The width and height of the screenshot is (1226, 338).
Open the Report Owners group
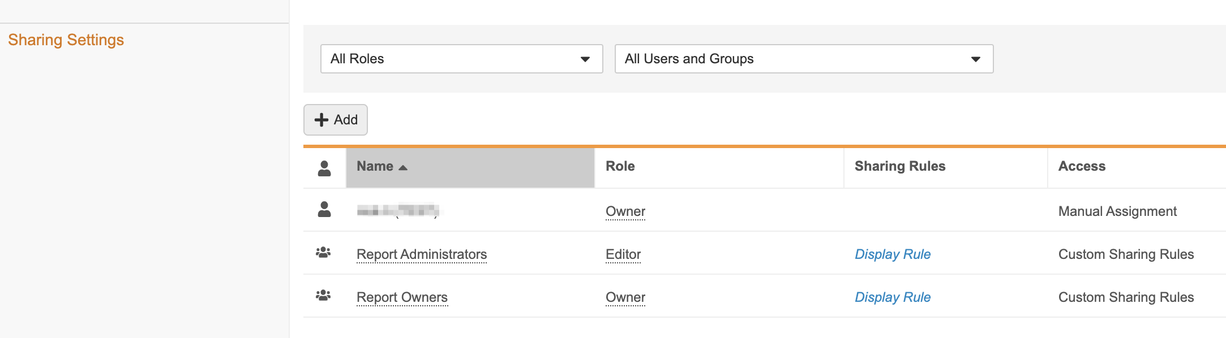402,297
